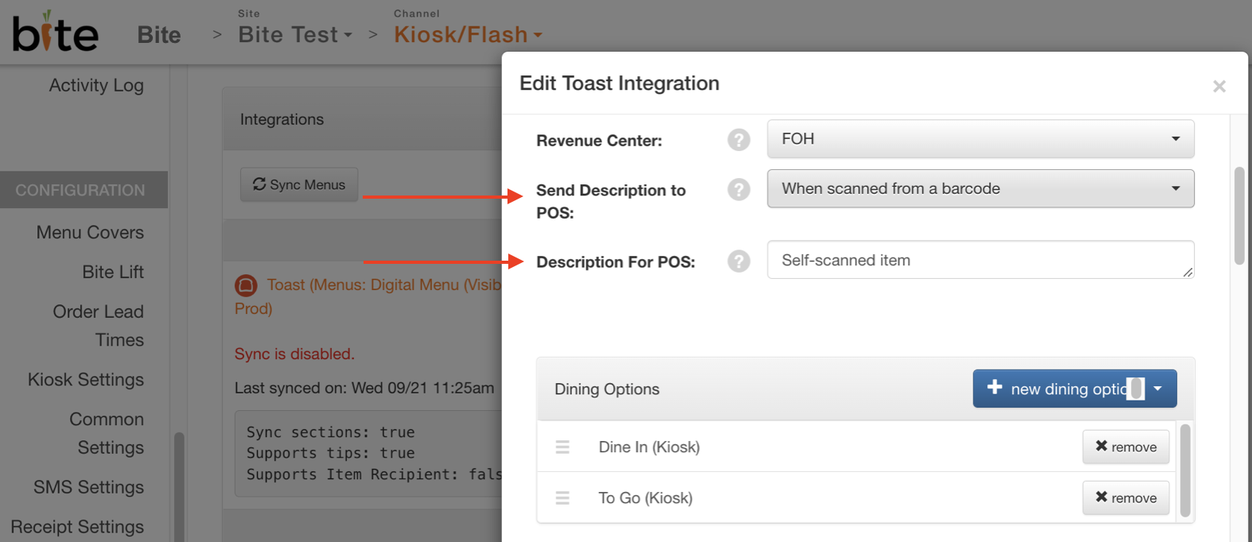Click the help icon beside Revenue Center
The image size is (1252, 542).
click(739, 140)
